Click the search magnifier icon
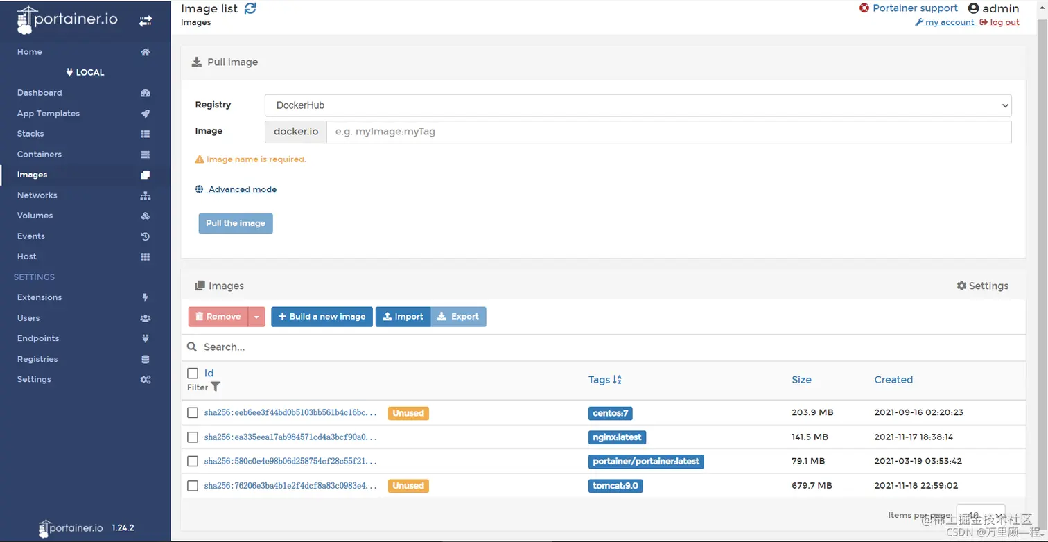The image size is (1048, 542). [193, 347]
